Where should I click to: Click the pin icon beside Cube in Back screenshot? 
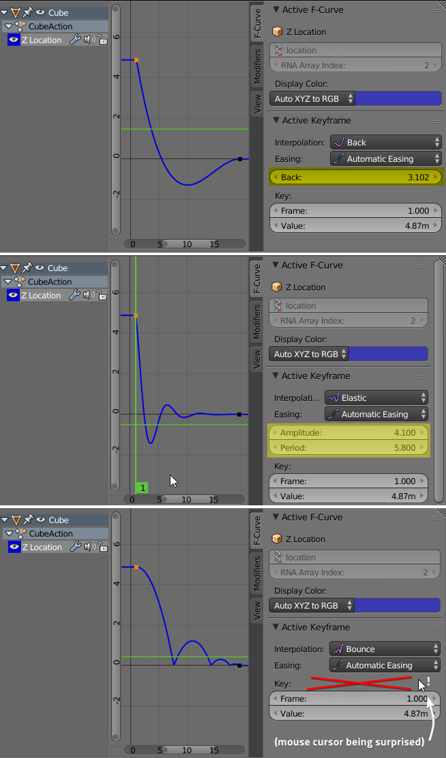[x=28, y=12]
